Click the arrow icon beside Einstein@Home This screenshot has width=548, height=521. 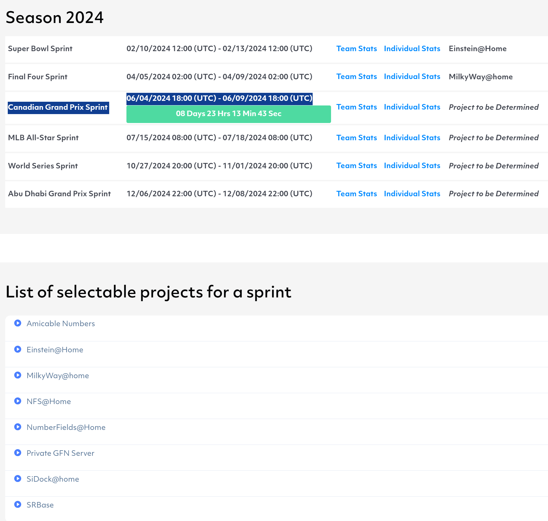tap(18, 349)
